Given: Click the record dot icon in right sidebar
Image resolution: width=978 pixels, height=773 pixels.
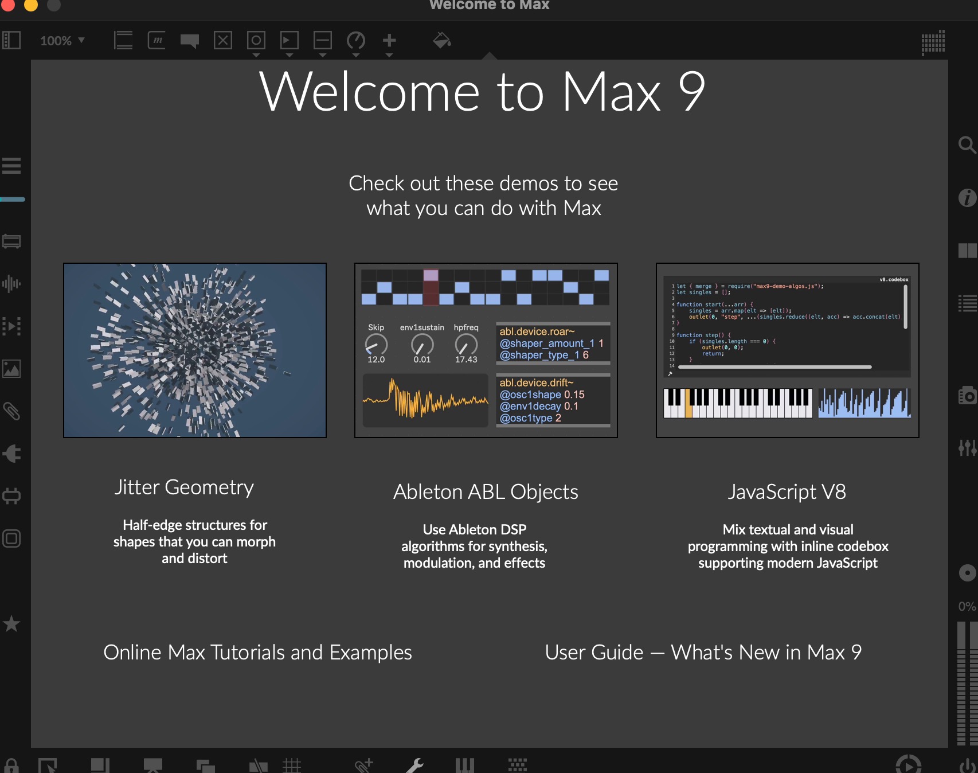Looking at the screenshot, I should (x=967, y=573).
